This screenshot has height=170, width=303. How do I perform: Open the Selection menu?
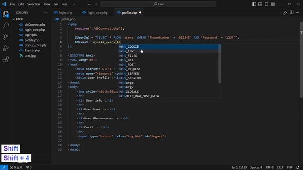(x=34, y=4)
